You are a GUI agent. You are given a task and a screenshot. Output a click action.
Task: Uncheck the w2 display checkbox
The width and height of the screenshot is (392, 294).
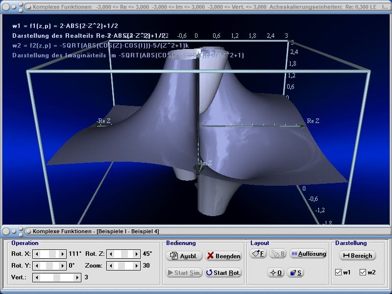pyautogui.click(x=363, y=272)
